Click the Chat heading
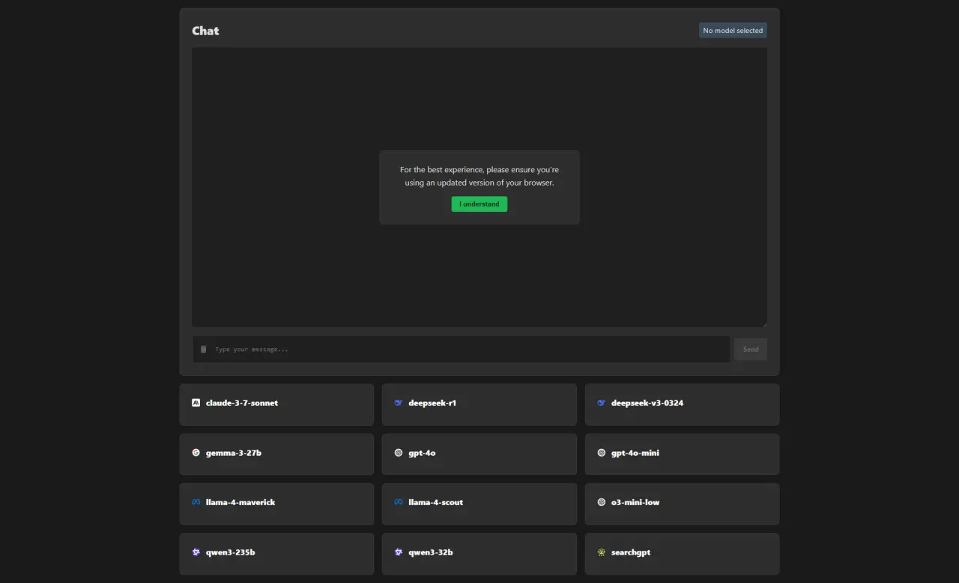 click(x=205, y=31)
